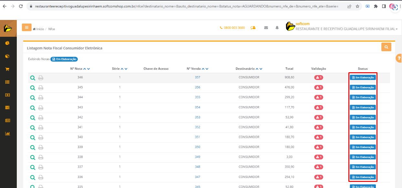Click the money bill sidebar icon
This screenshot has width=402, height=188.
[7, 95]
